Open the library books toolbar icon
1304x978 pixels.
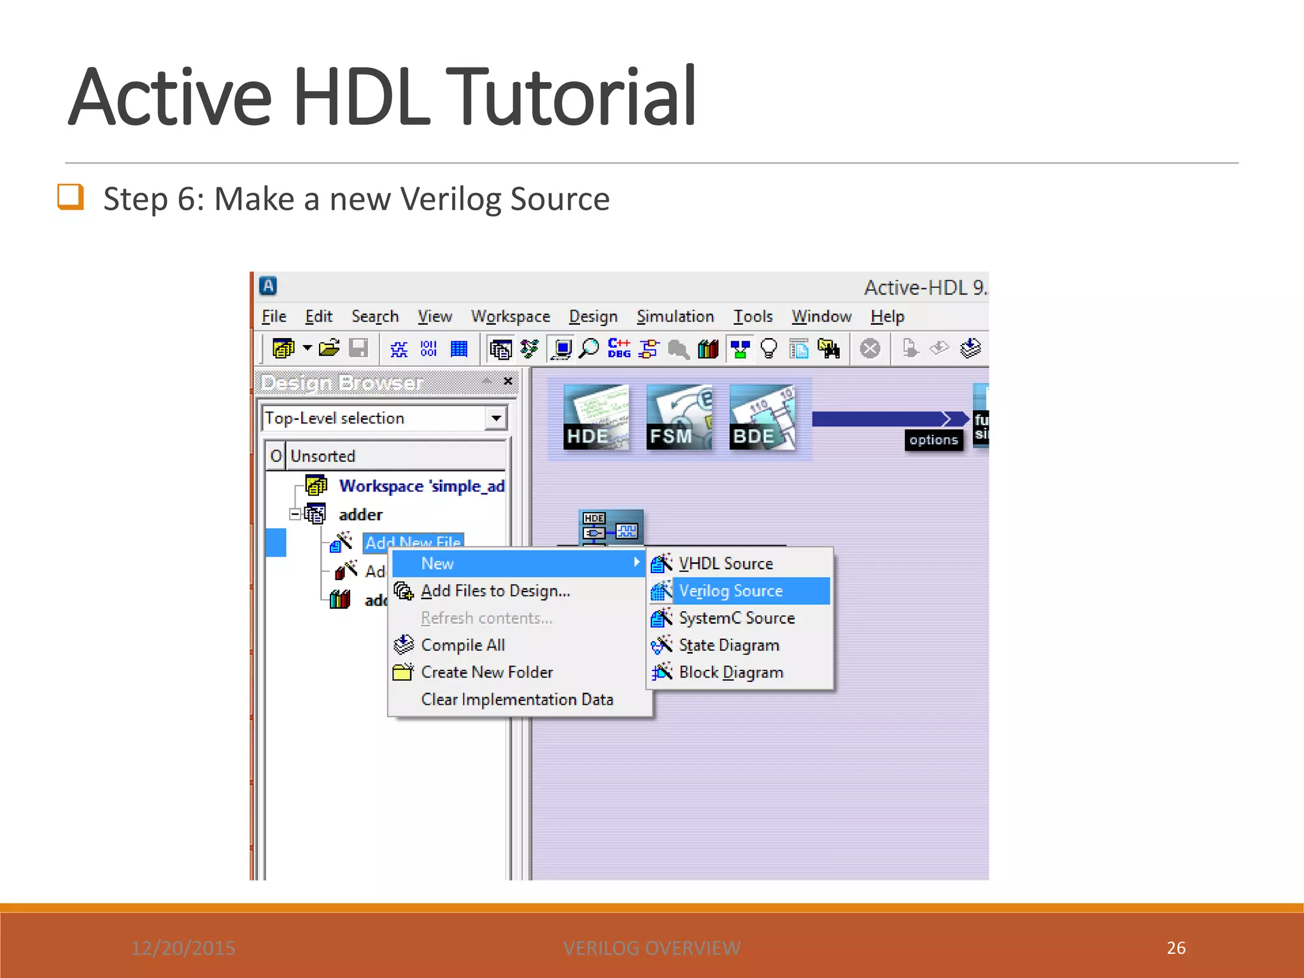[708, 349]
